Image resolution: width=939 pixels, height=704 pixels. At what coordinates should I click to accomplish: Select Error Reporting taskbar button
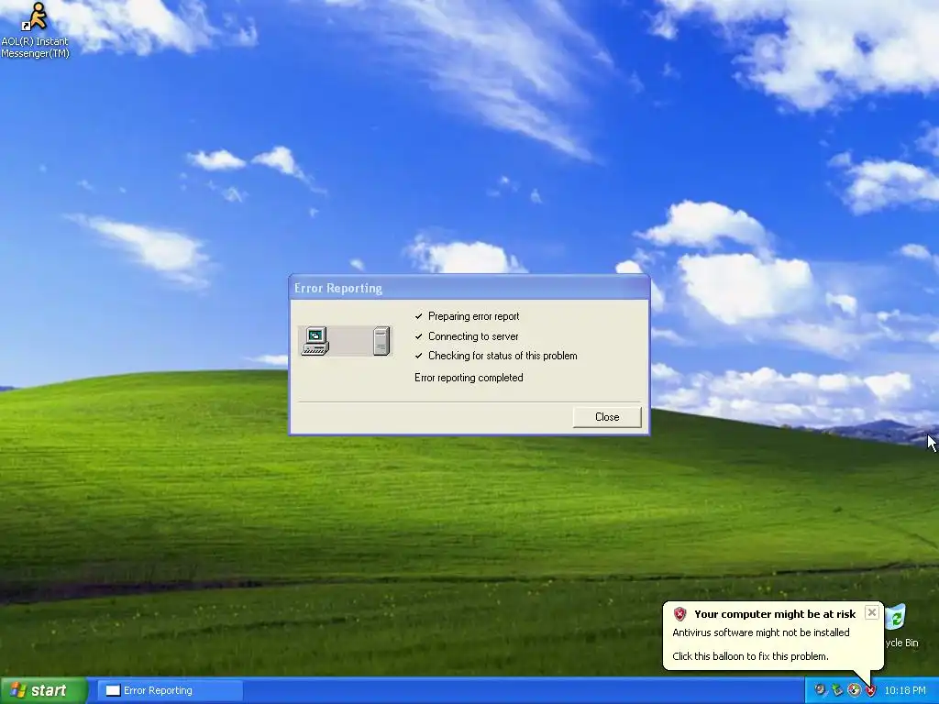[x=170, y=690]
